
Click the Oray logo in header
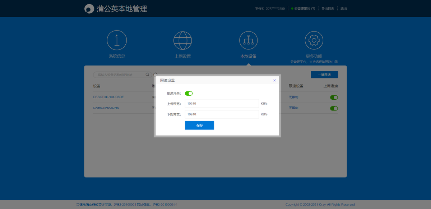tap(89, 9)
